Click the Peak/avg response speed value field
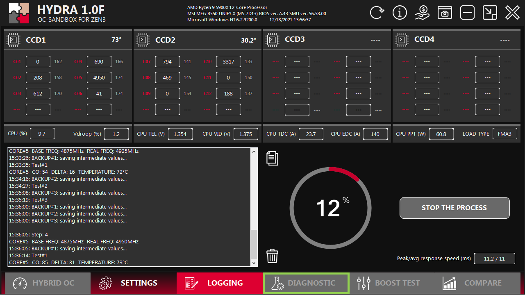 495,259
